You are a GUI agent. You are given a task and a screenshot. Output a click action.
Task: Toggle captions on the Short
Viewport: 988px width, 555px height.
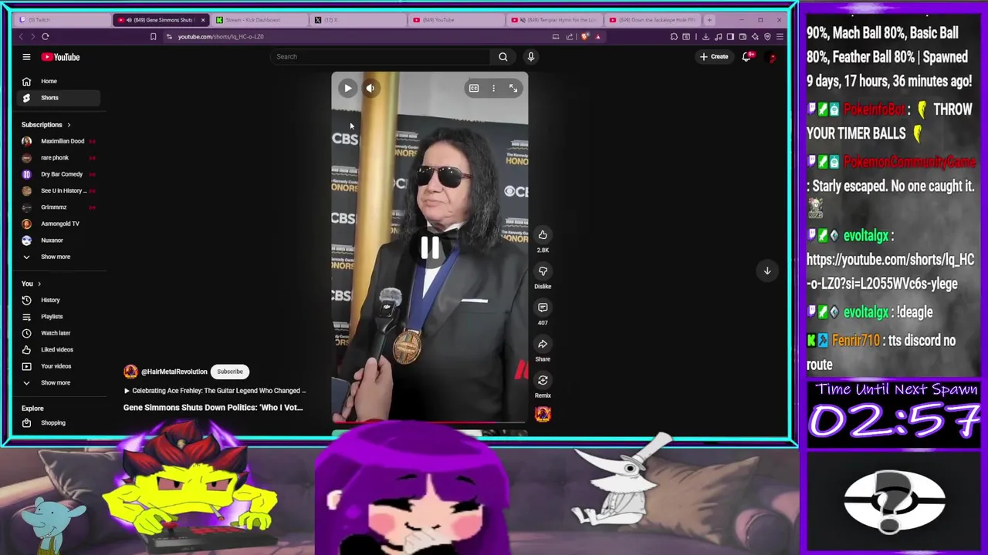(x=474, y=88)
